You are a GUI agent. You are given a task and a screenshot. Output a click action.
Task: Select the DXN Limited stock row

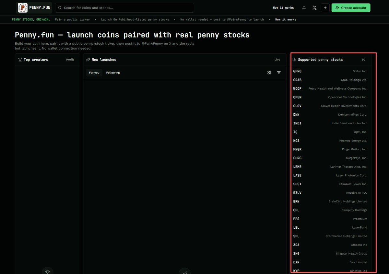330,262
